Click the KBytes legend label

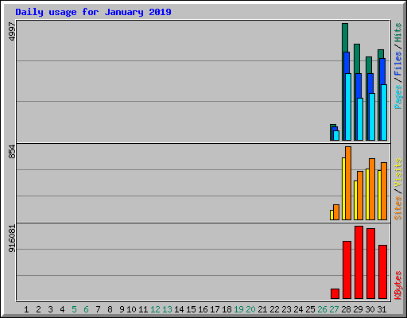point(398,285)
